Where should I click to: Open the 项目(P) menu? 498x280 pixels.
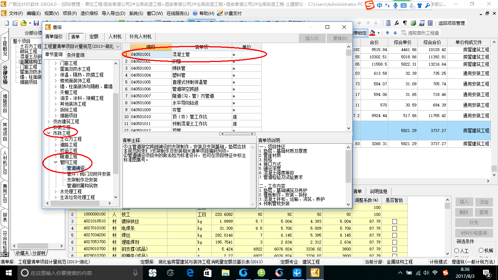tap(70, 13)
